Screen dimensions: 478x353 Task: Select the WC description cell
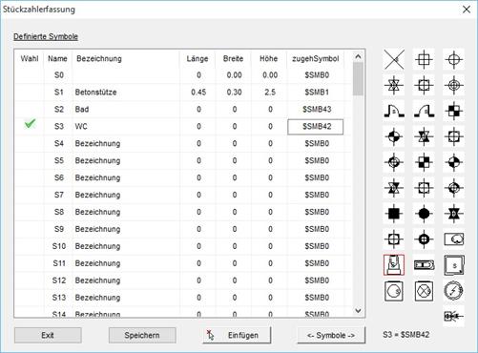[126, 127]
